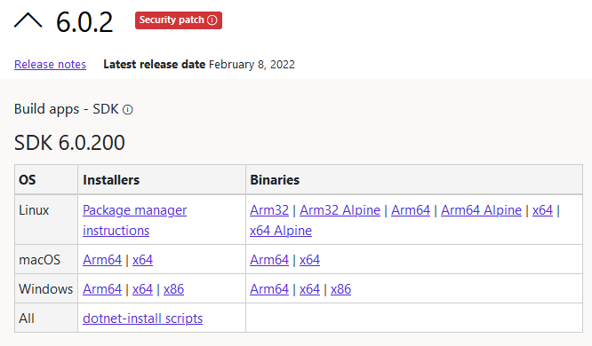
Task: Open the Release notes link
Action: tap(50, 65)
